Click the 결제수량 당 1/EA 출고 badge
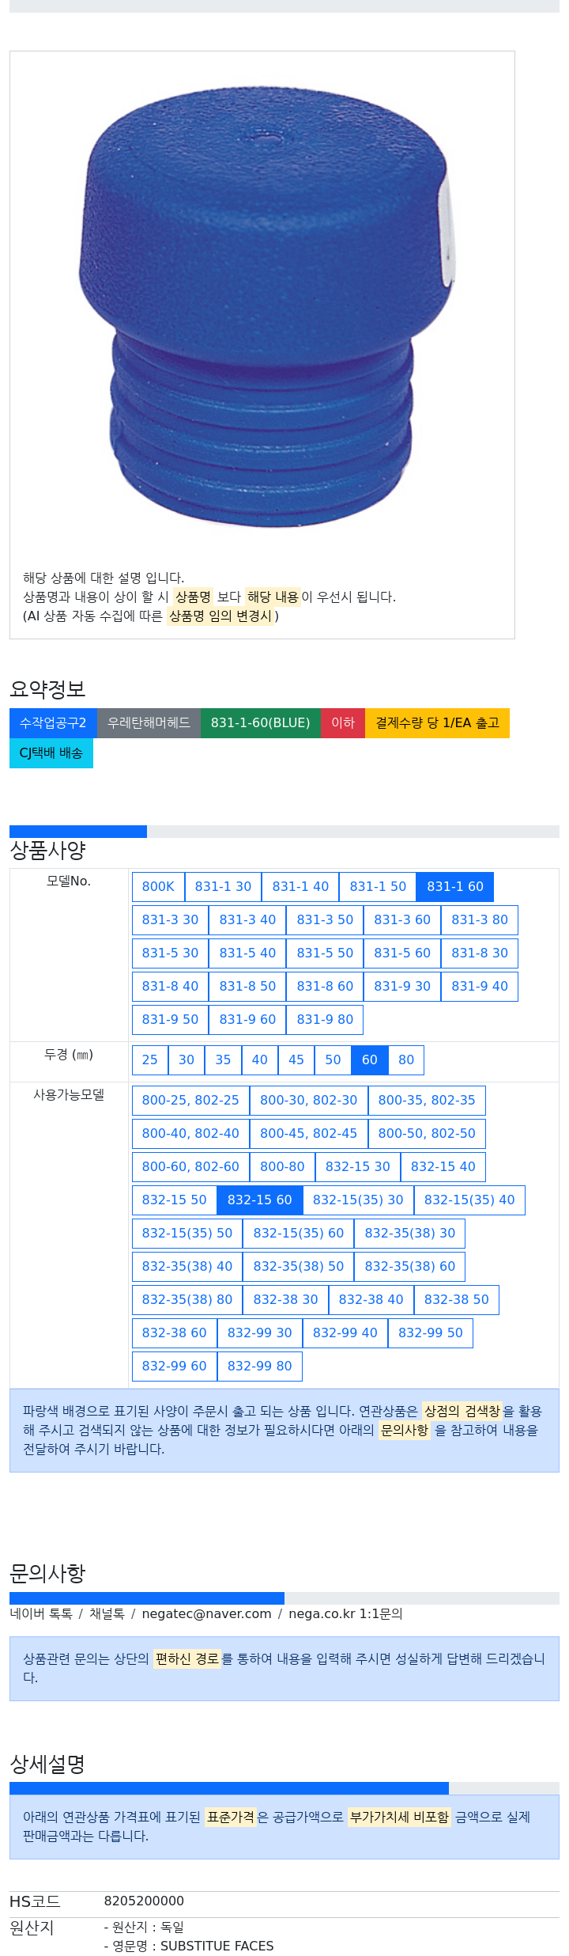 [x=437, y=723]
